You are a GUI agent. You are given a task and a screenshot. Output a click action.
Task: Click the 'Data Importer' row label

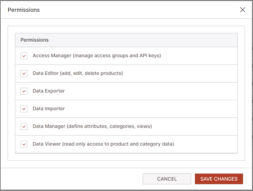tap(49, 108)
